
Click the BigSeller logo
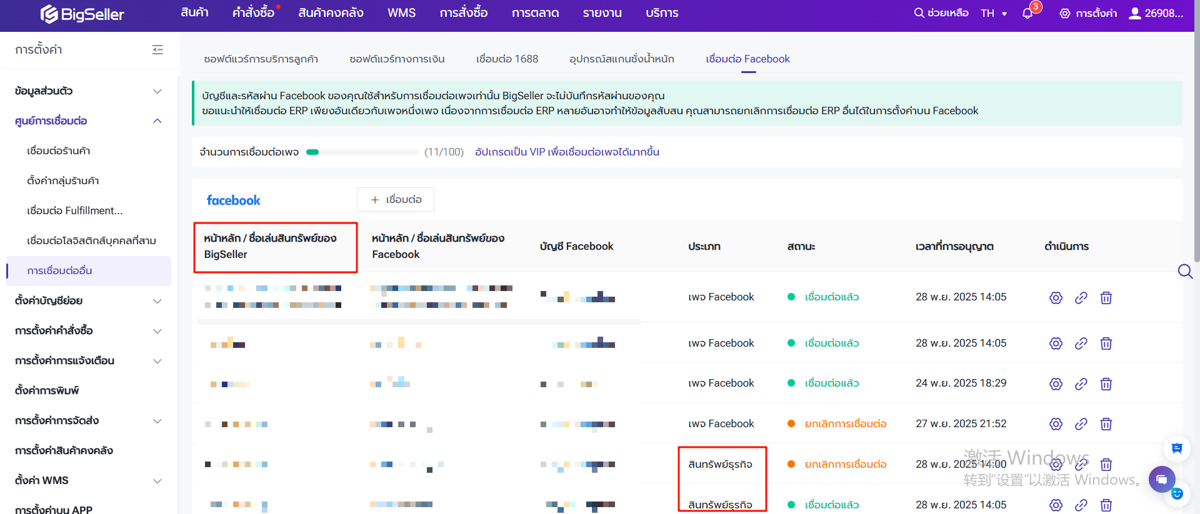click(82, 14)
